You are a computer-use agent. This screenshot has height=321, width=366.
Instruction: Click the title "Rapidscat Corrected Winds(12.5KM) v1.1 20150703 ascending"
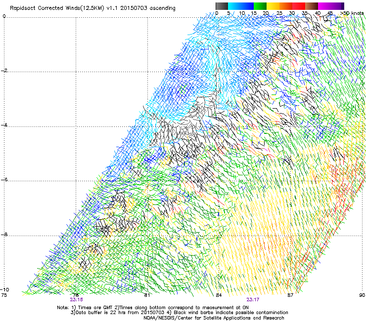click(x=92, y=8)
